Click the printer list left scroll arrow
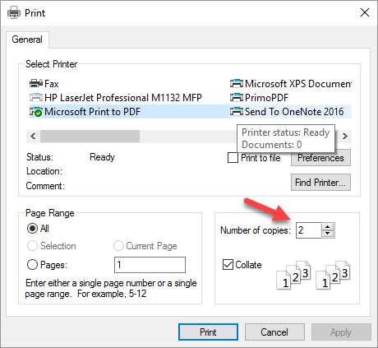The width and height of the screenshot is (378, 348). [x=33, y=136]
